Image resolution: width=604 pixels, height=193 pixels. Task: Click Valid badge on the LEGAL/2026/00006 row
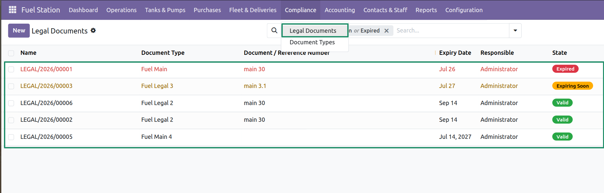pos(562,103)
